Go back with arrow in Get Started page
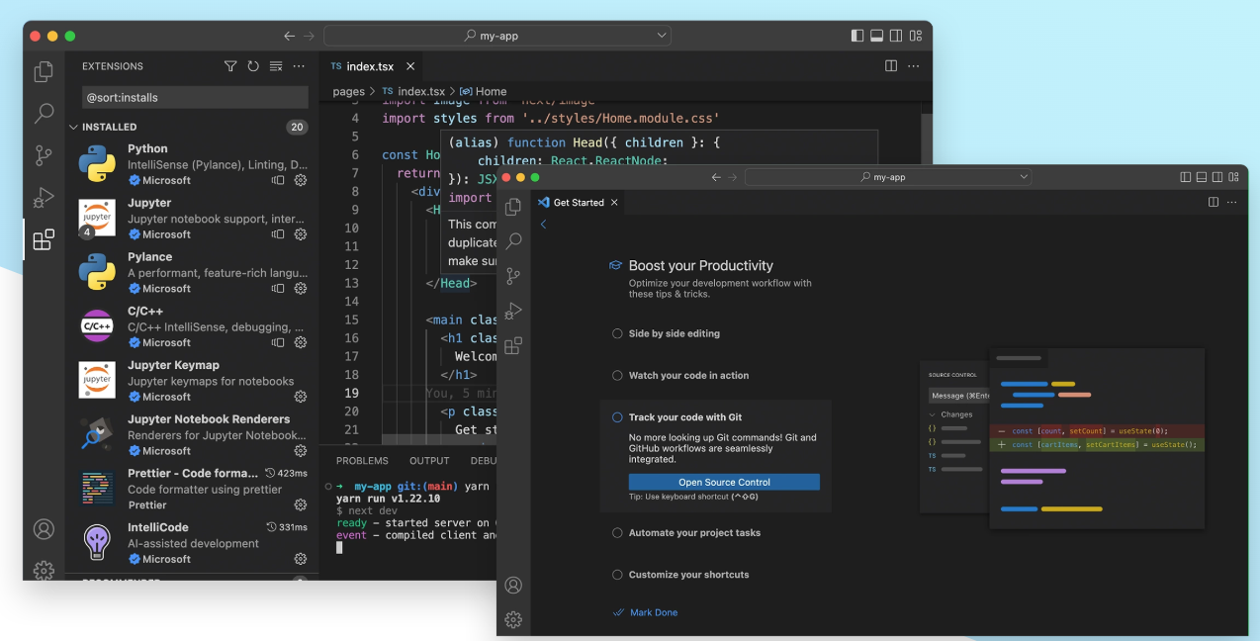This screenshot has width=1260, height=641. [x=543, y=225]
